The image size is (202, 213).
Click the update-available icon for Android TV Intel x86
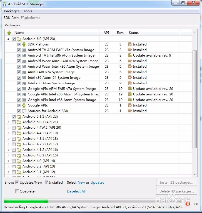coord(130,55)
